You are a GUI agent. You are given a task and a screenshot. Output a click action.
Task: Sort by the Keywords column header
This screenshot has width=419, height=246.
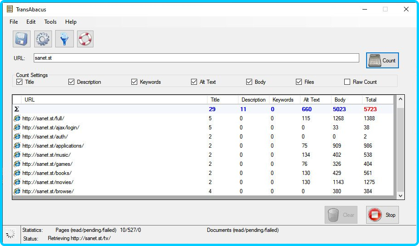(285, 100)
